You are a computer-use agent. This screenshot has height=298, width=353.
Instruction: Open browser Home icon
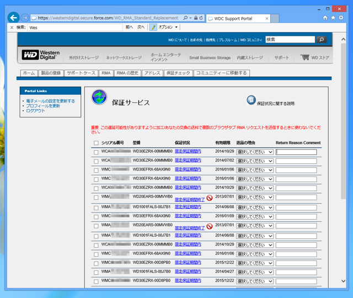325,18
